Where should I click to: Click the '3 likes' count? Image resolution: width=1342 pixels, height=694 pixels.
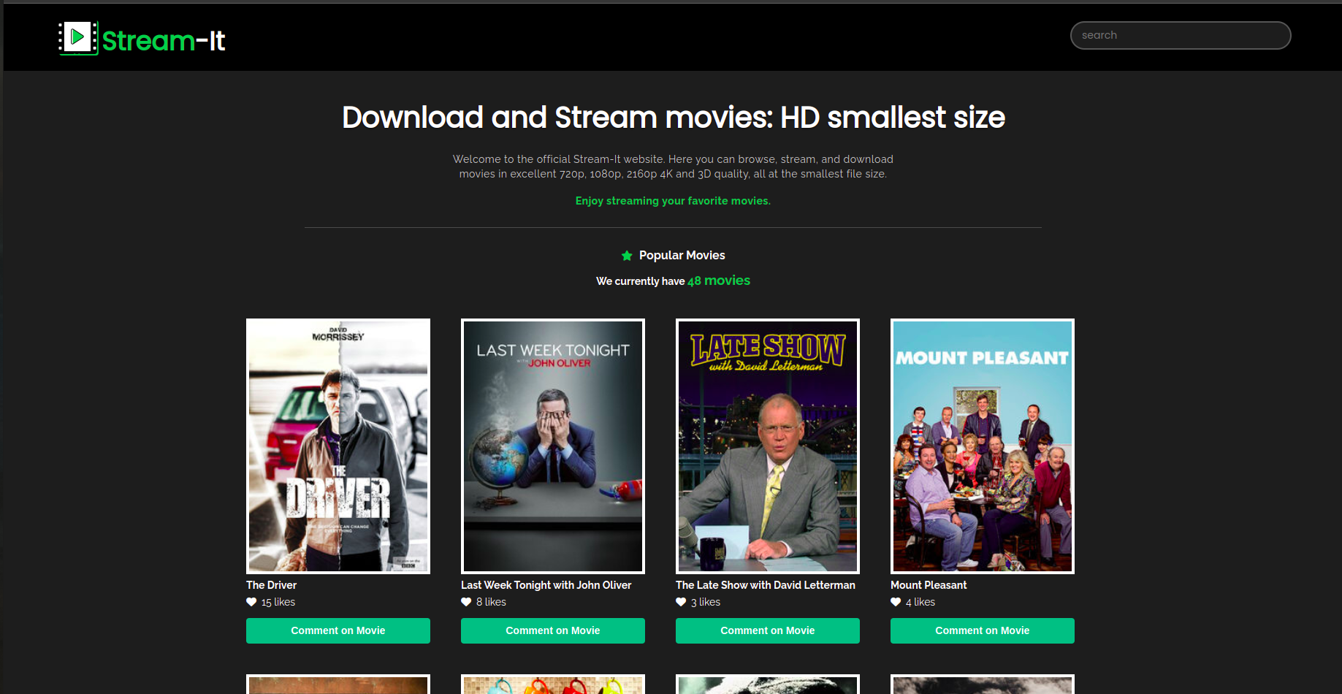[x=706, y=602]
